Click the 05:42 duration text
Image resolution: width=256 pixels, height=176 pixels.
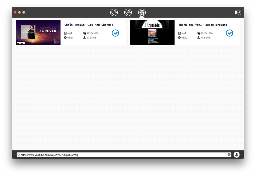(x=184, y=38)
